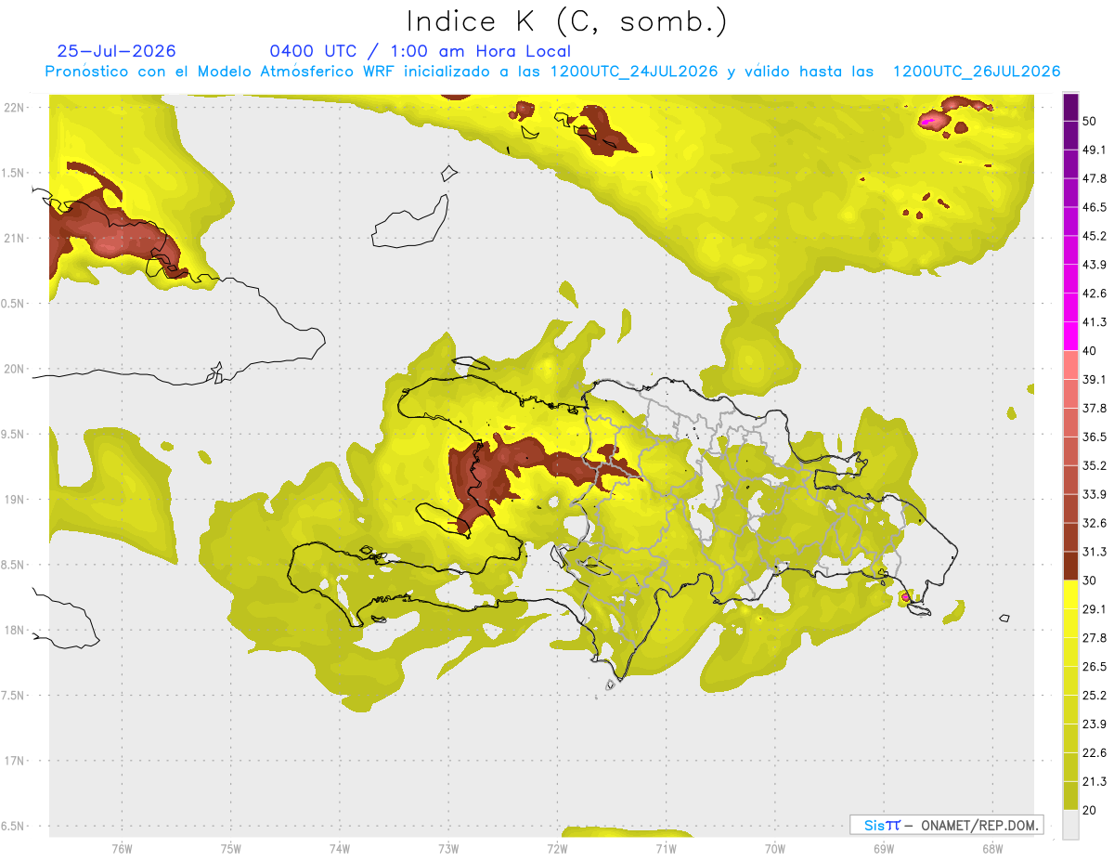Click the legend value "25.2"
1114x861 pixels.
[1095, 695]
